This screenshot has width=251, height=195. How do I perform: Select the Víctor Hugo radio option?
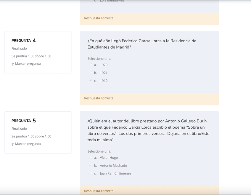(91, 158)
